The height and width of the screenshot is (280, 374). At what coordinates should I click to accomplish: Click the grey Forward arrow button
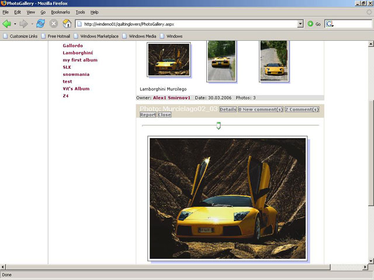click(23, 24)
